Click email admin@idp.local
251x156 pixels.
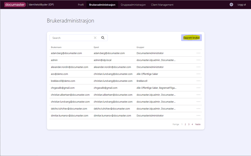(x=103, y=60)
